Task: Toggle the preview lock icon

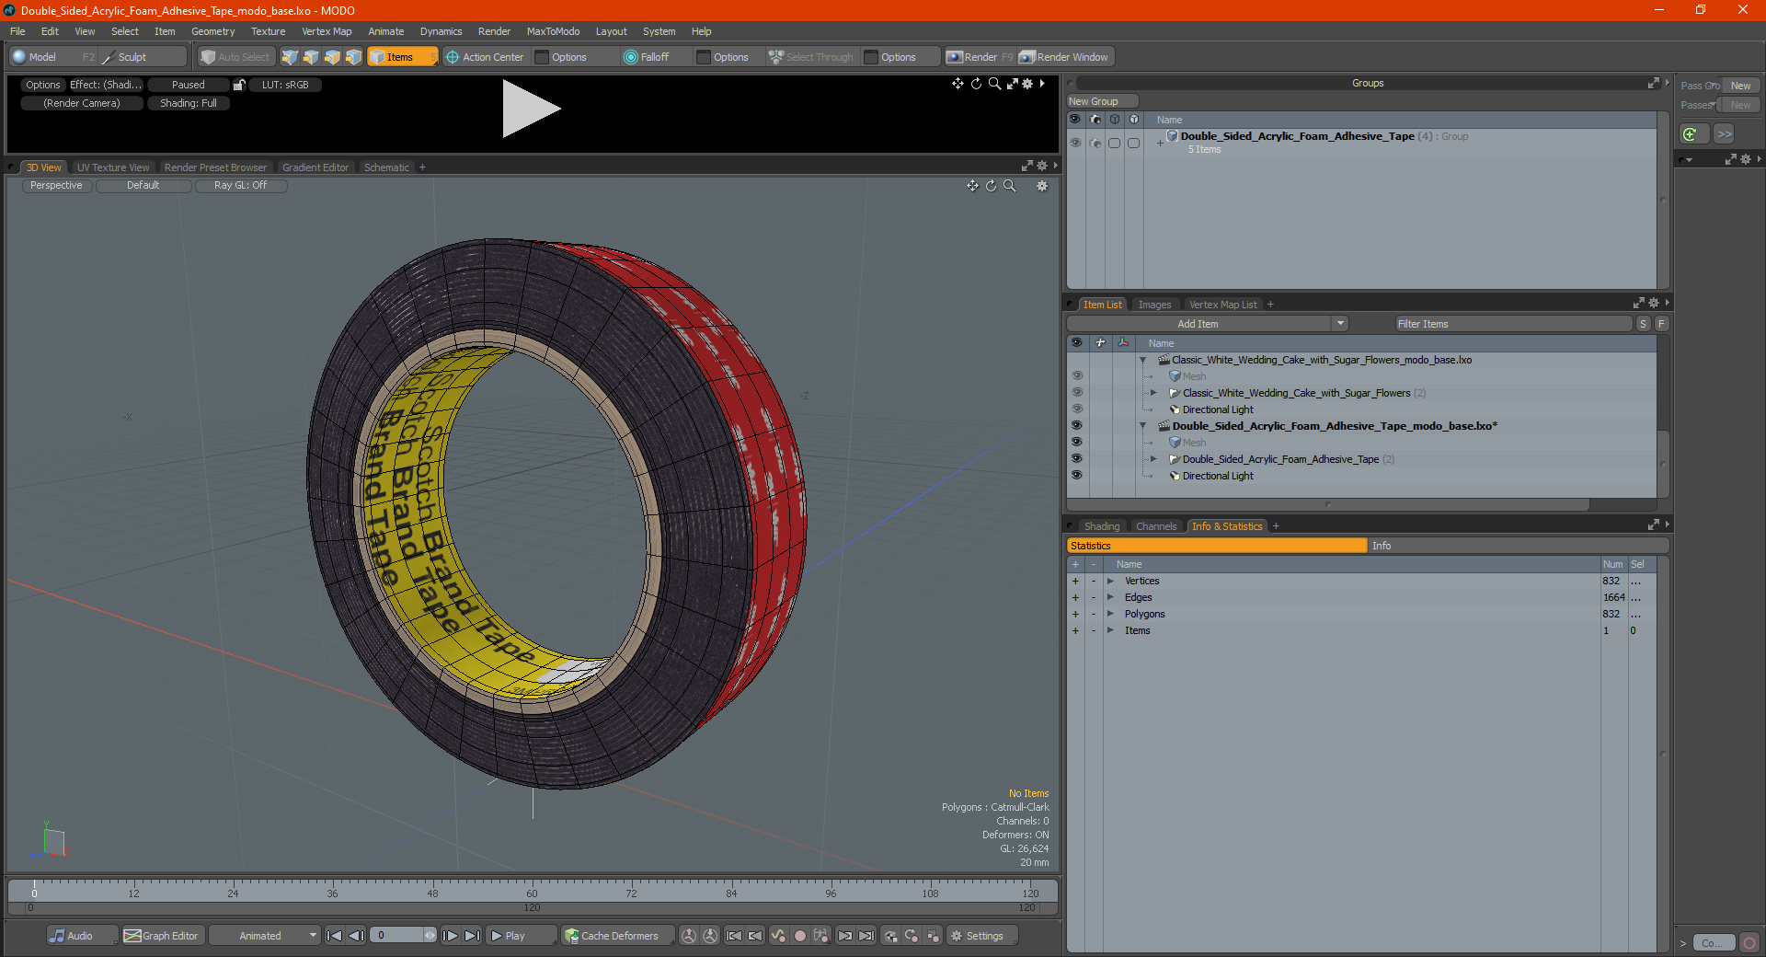Action: (239, 85)
